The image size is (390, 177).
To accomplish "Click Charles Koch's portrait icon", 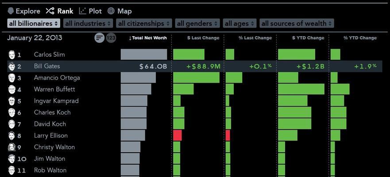I will click(x=12, y=112).
